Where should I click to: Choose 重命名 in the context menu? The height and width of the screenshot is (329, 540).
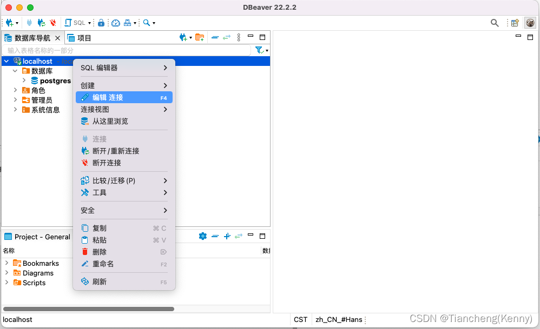click(124, 264)
